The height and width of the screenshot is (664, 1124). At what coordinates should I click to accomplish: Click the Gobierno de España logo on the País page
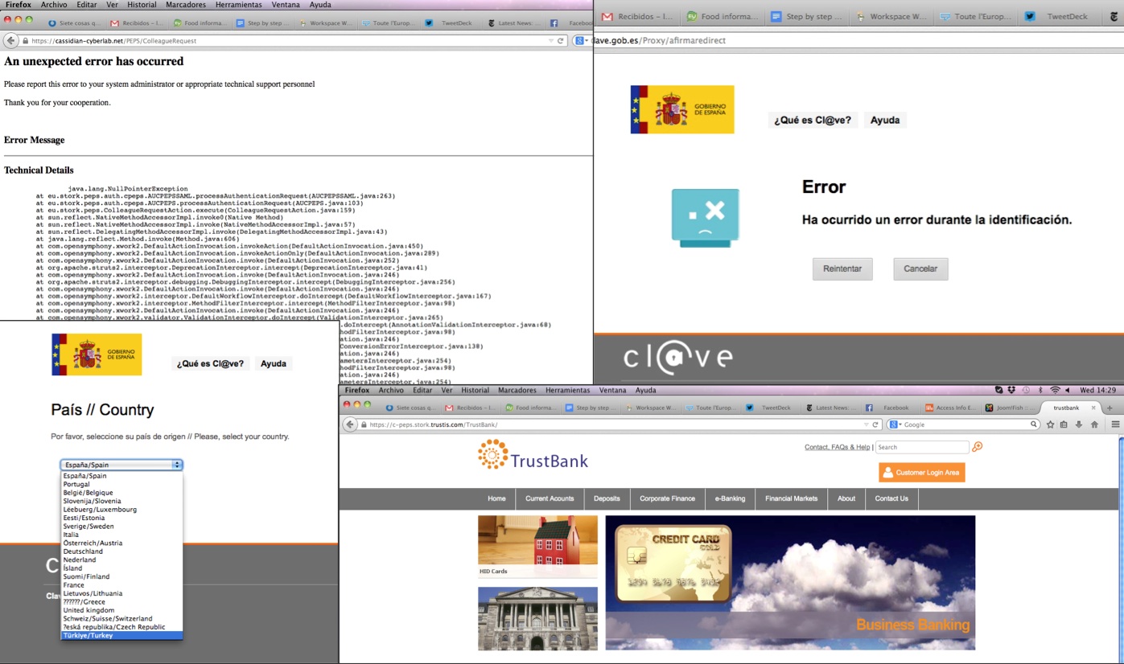[97, 355]
